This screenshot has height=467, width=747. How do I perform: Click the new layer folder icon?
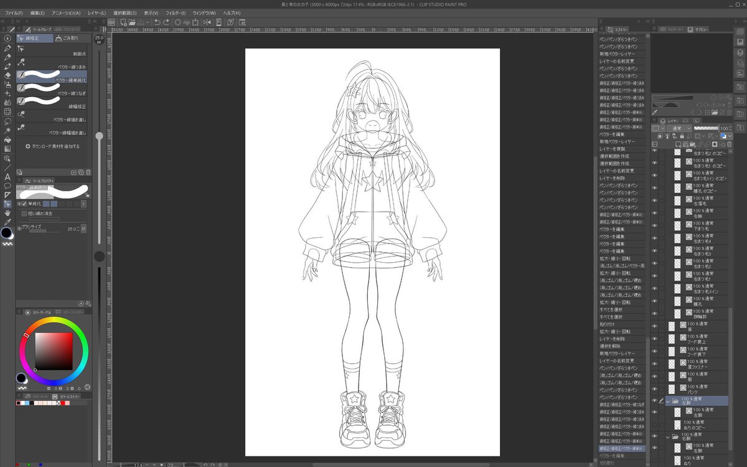click(x=692, y=144)
